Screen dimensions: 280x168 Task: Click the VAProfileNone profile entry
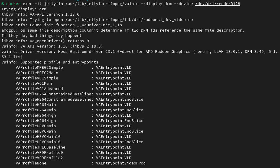[31, 163]
